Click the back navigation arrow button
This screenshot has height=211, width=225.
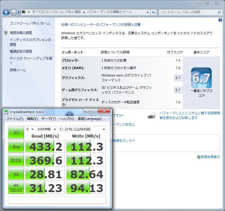[6, 12]
